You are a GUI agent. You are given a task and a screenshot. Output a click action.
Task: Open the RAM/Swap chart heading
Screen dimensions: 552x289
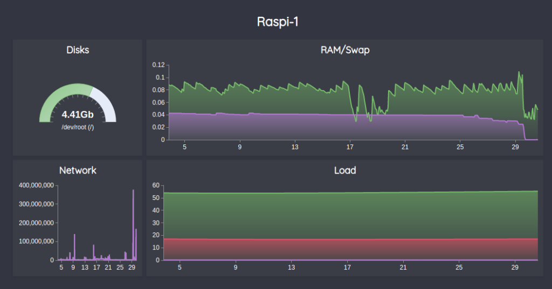pyautogui.click(x=344, y=50)
